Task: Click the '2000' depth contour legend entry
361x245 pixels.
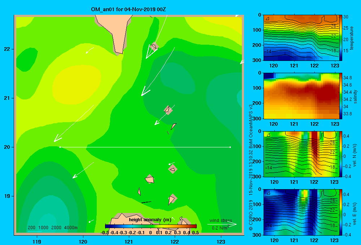Action: (56, 228)
